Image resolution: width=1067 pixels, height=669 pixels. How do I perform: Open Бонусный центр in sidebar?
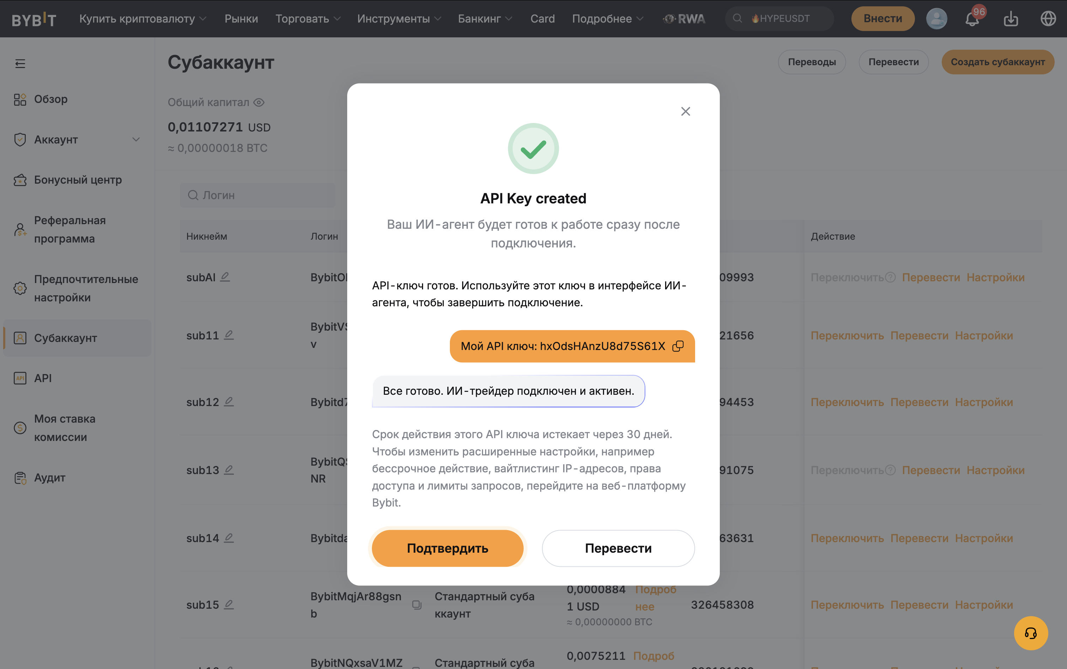(78, 180)
